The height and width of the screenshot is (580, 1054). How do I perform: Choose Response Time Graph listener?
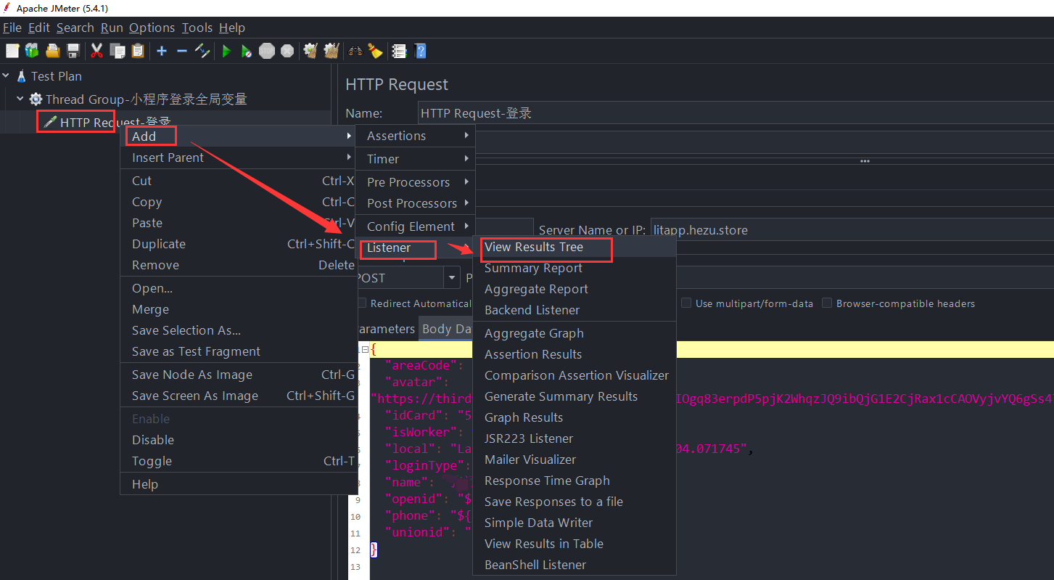click(575, 481)
